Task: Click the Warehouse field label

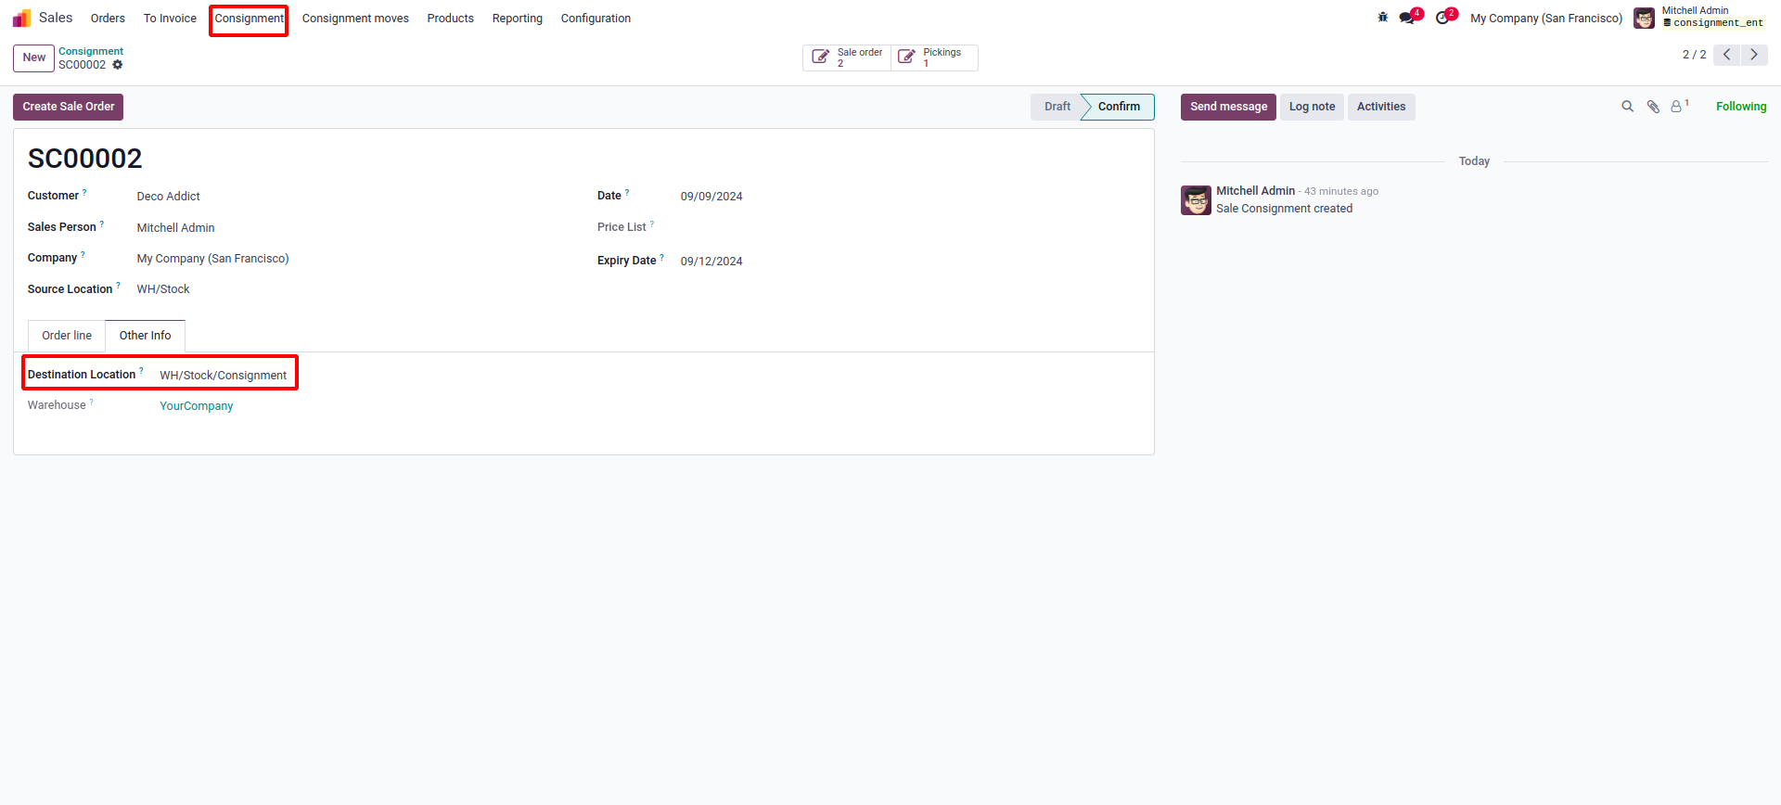Action: [57, 405]
